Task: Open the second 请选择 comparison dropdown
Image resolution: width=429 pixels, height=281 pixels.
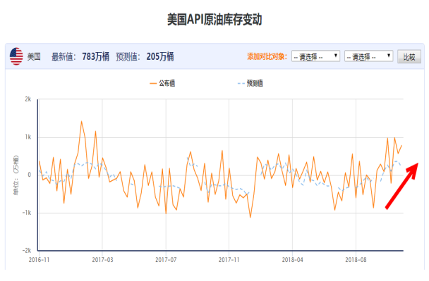Action: (x=368, y=56)
